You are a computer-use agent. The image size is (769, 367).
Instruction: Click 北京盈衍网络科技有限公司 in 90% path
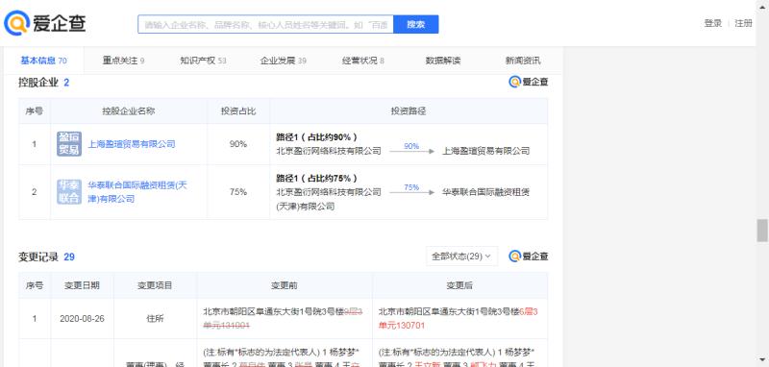tap(329, 151)
